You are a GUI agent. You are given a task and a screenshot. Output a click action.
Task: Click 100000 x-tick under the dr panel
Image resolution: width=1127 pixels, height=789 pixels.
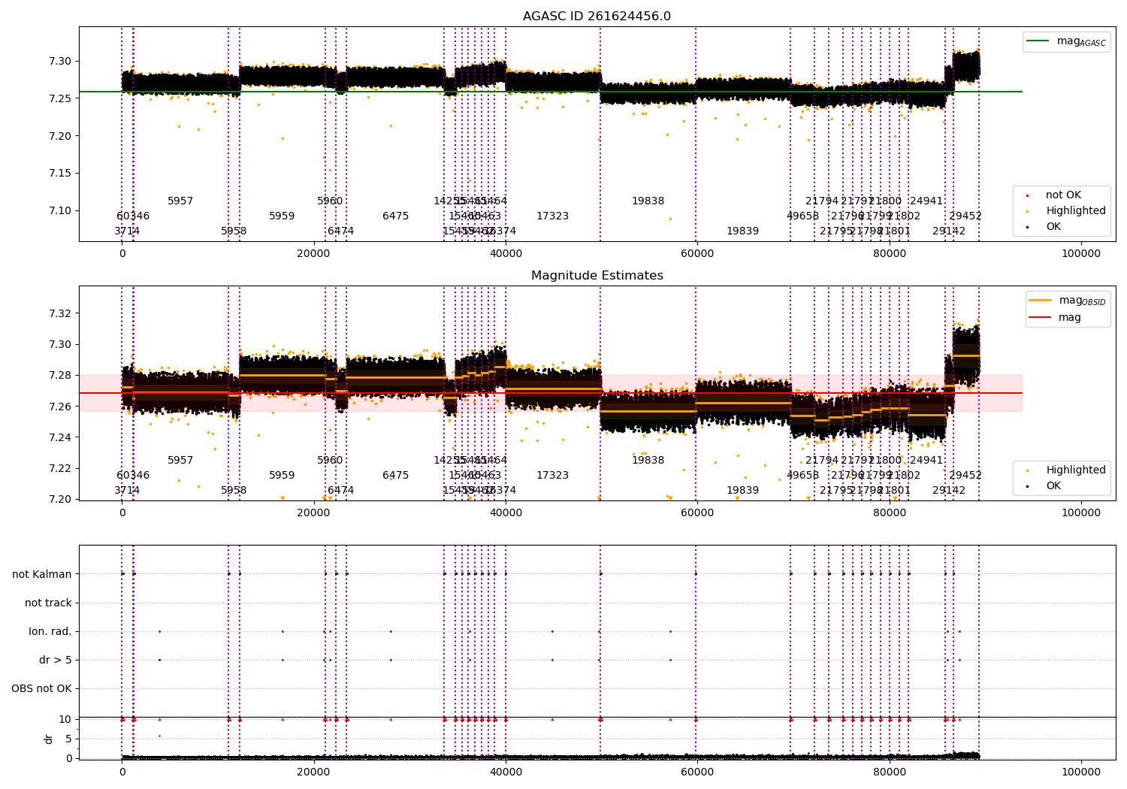point(1081,772)
